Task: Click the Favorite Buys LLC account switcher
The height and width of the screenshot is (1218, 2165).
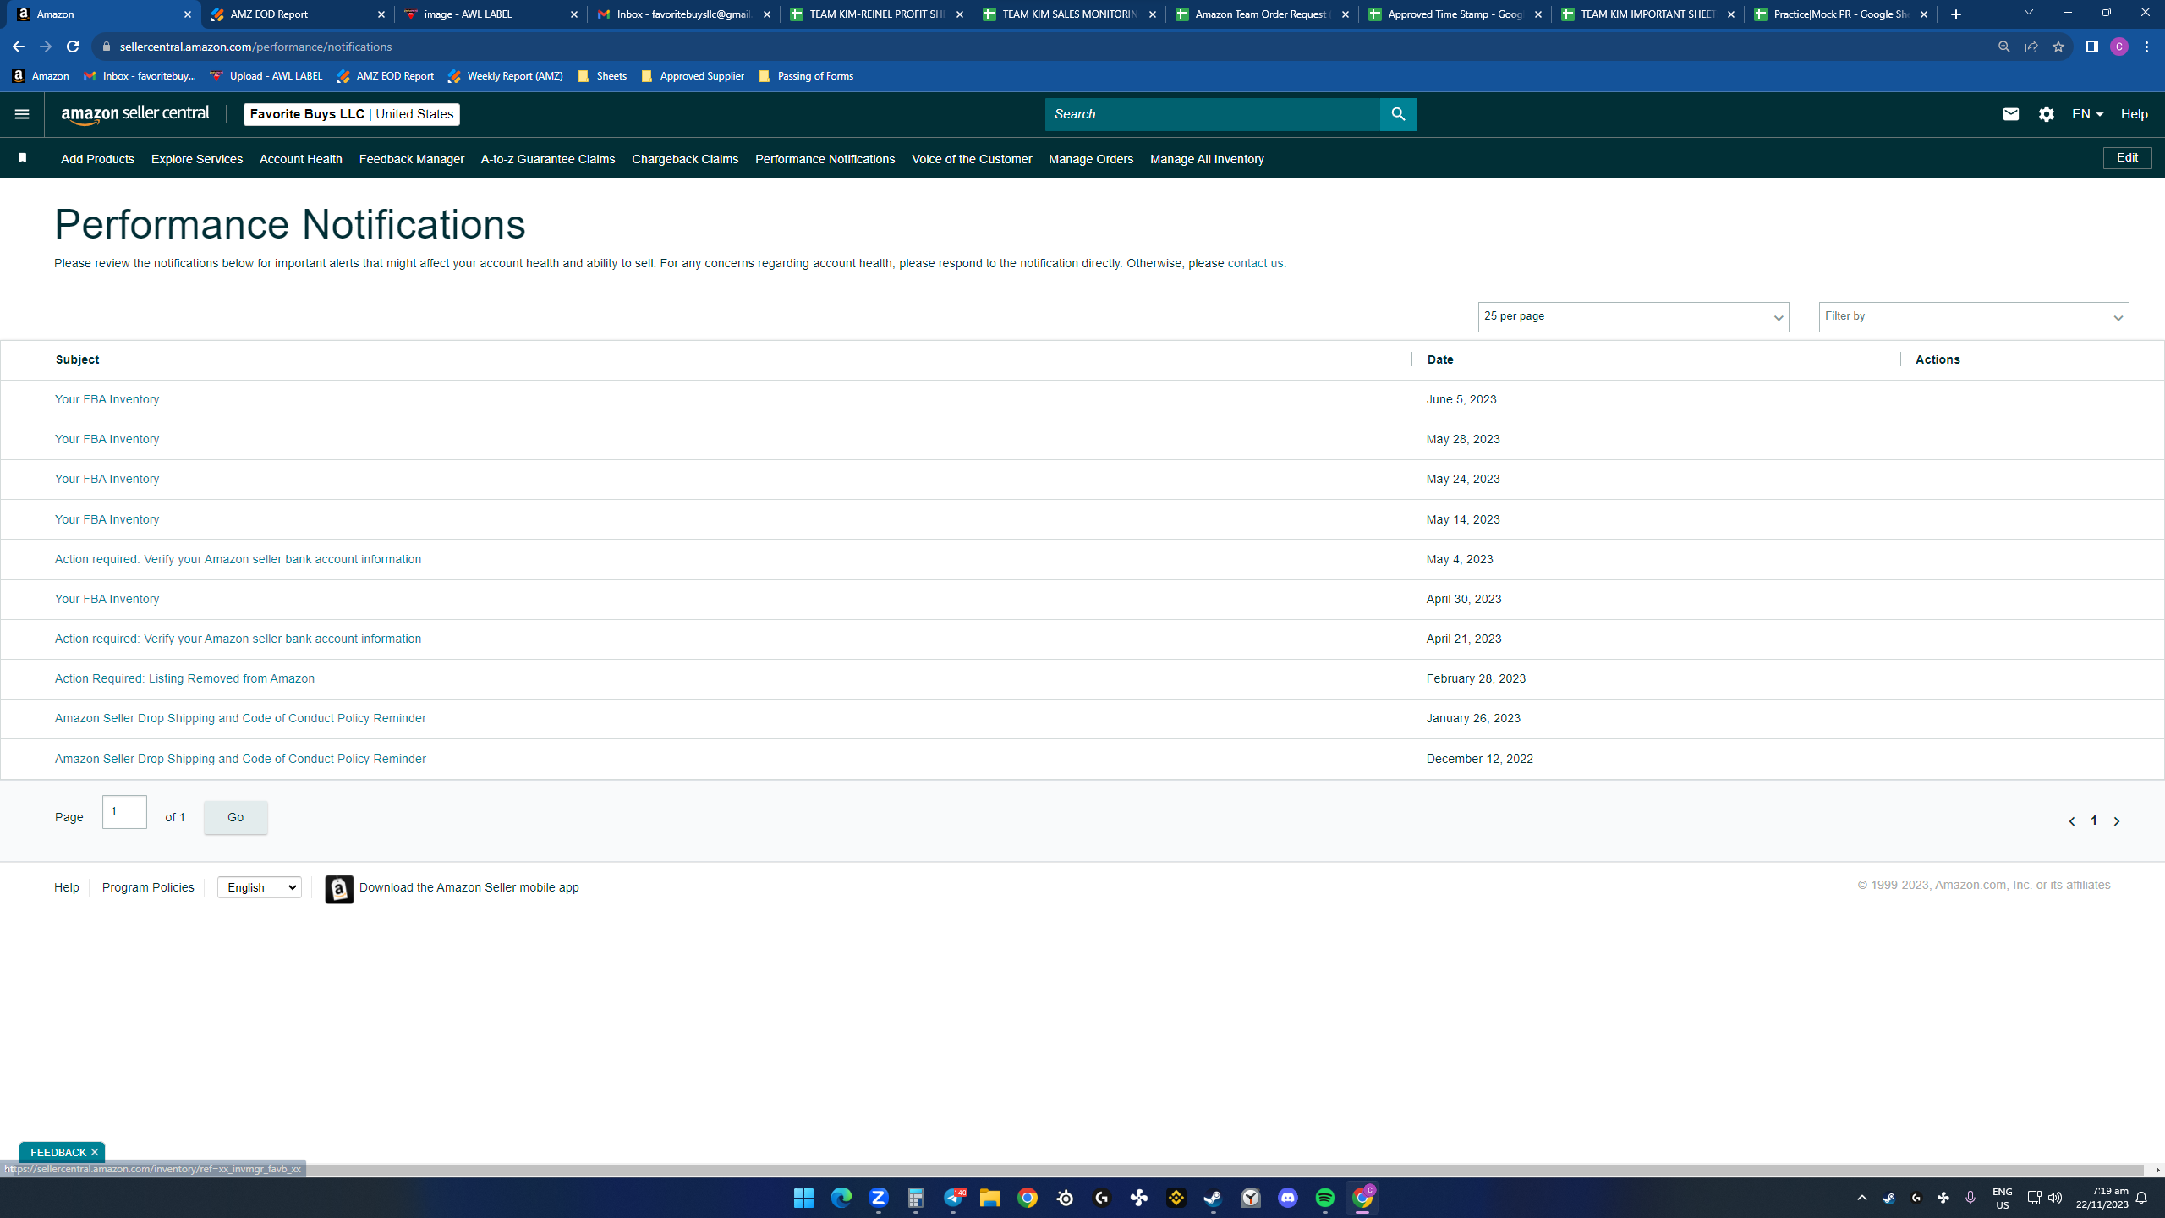Action: point(352,114)
